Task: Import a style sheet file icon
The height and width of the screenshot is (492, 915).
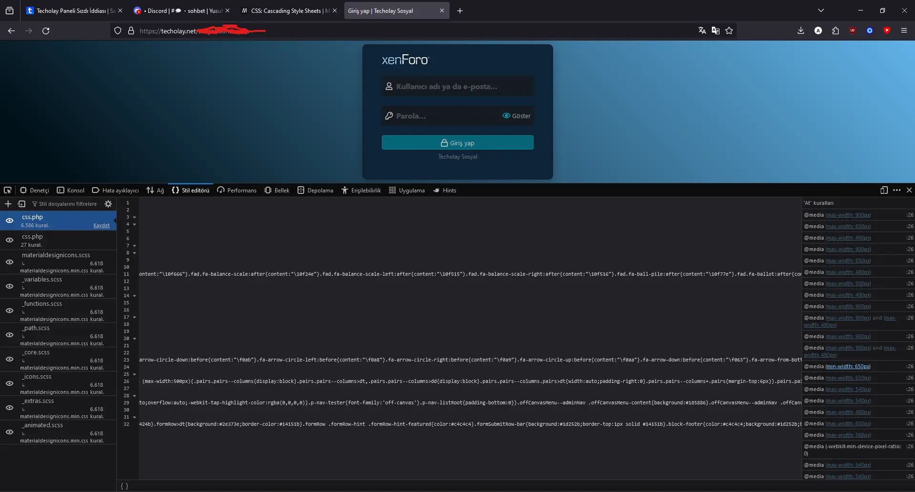Action: click(21, 204)
